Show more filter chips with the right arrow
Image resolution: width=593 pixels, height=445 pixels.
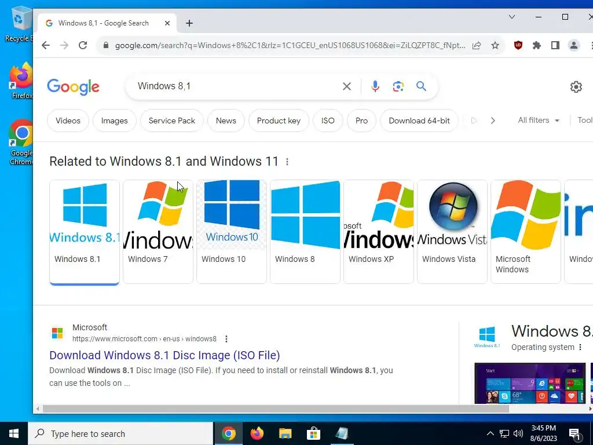point(492,121)
